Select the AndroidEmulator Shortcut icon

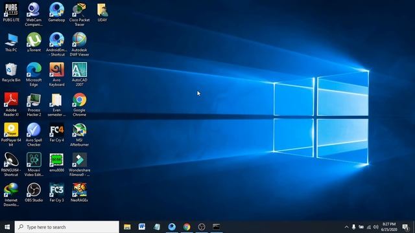(56, 45)
